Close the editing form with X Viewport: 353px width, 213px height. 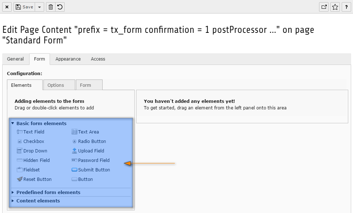coord(7,7)
